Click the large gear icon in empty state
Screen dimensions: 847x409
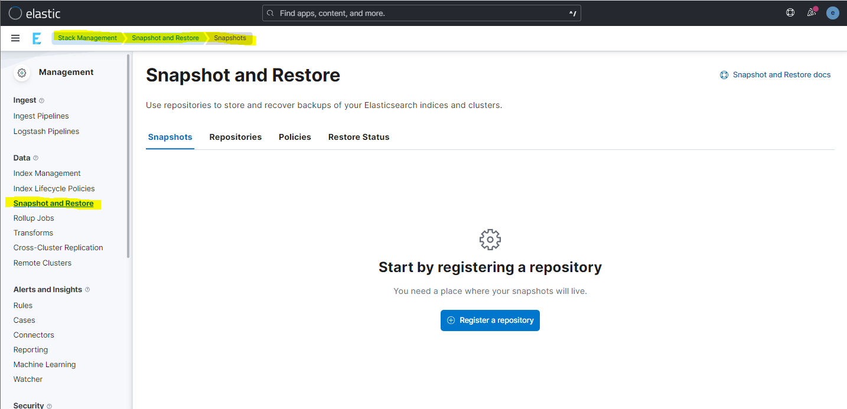490,240
